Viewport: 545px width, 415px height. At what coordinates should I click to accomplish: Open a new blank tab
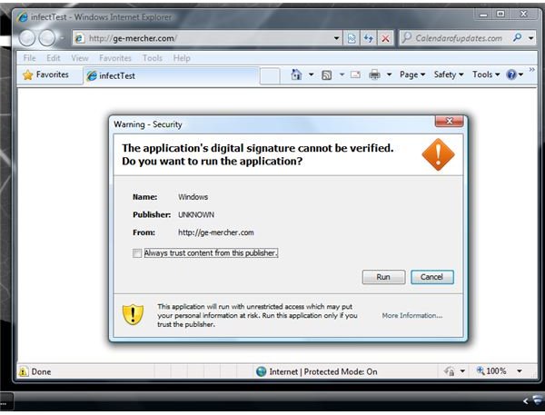click(270, 75)
